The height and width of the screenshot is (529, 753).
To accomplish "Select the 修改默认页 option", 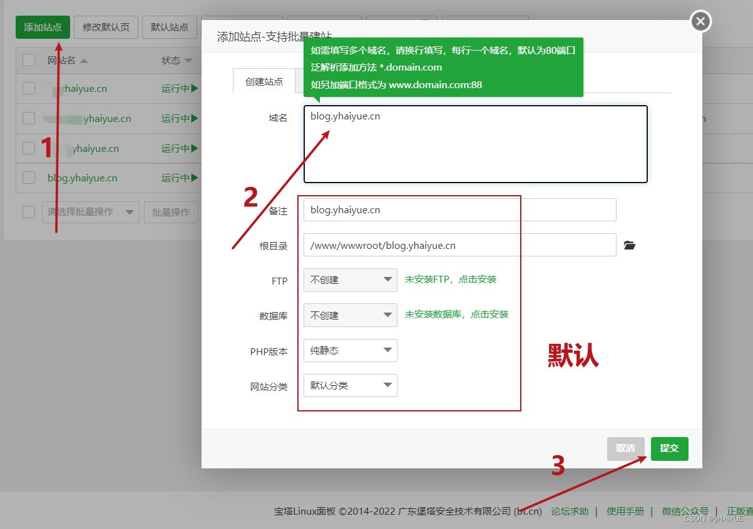I will (x=106, y=27).
